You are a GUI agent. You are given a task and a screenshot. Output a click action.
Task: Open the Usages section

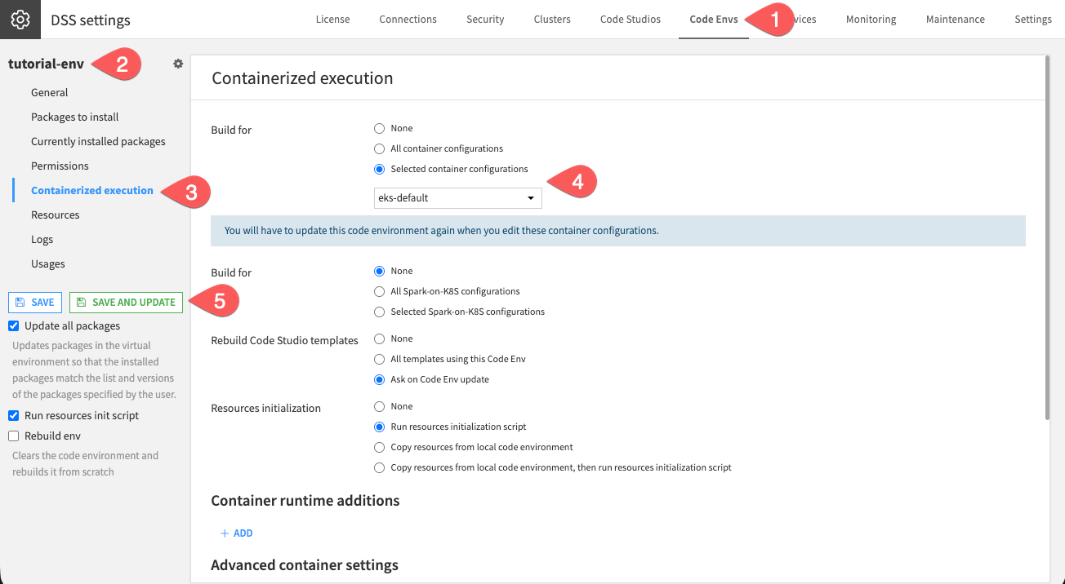point(48,263)
